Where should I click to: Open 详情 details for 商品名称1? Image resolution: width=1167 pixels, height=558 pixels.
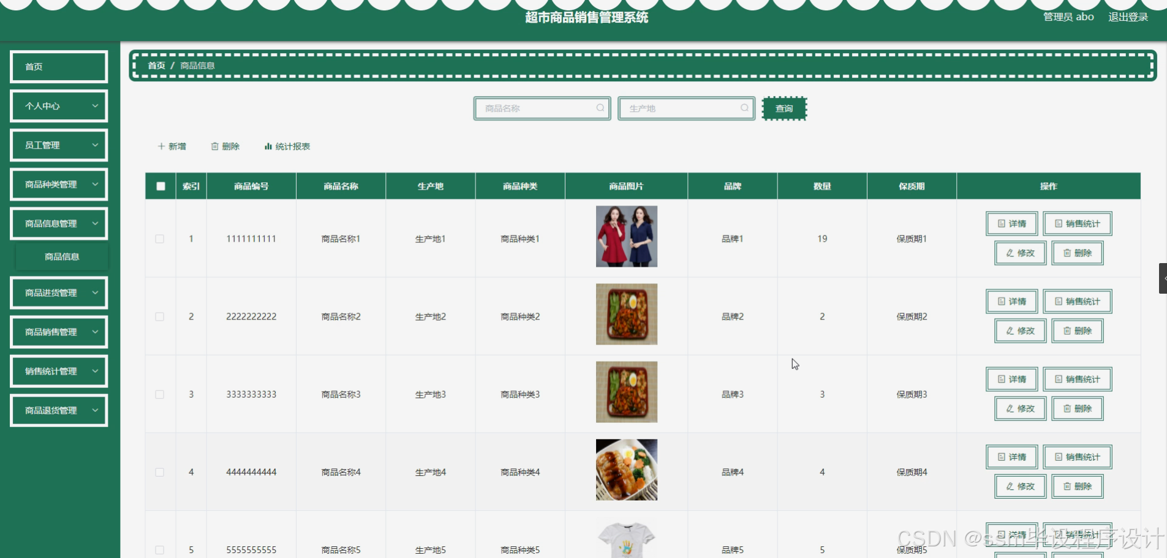tap(1012, 223)
